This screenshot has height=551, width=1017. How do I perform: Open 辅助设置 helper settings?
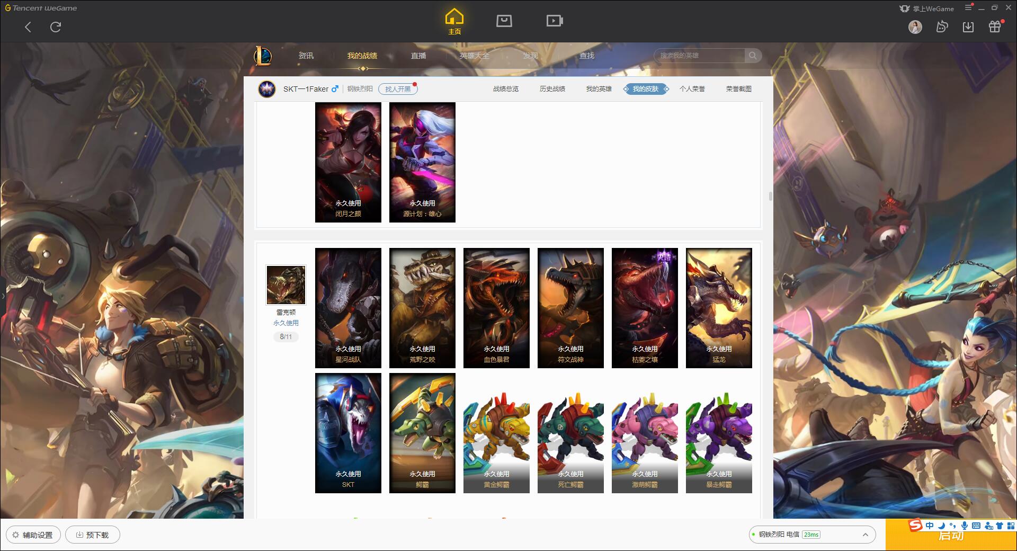[33, 535]
